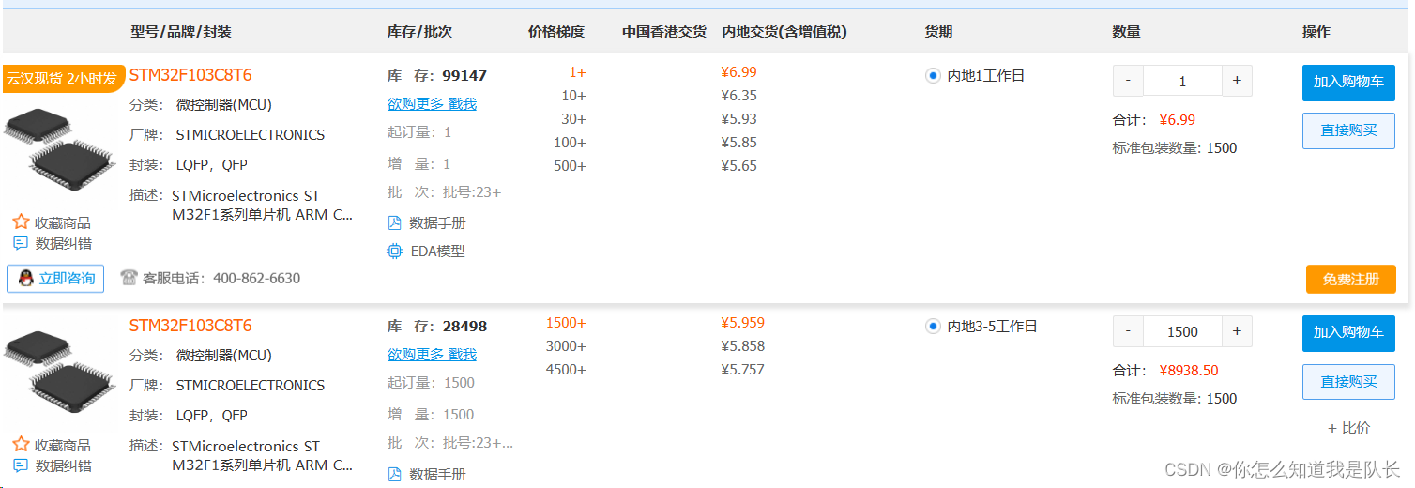Click the price ¥6.99 in 1+ tier
Screen dimensions: 1415x488
coord(738,71)
